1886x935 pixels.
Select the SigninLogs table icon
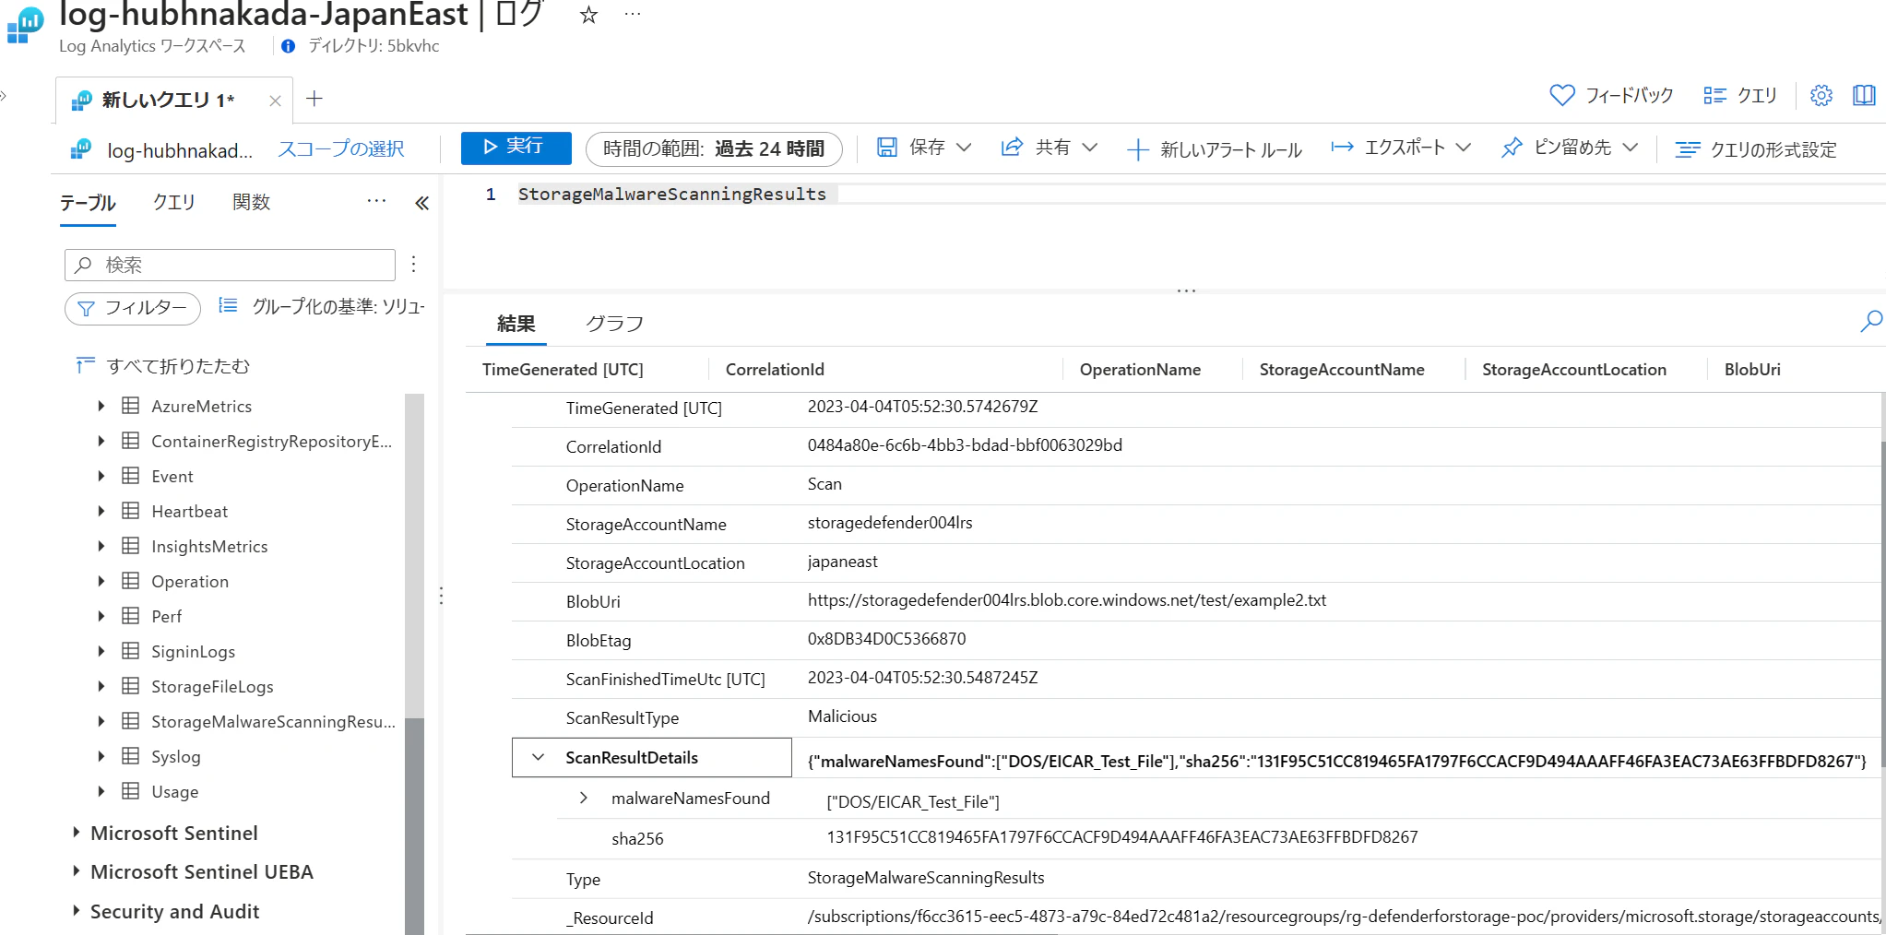(x=131, y=651)
